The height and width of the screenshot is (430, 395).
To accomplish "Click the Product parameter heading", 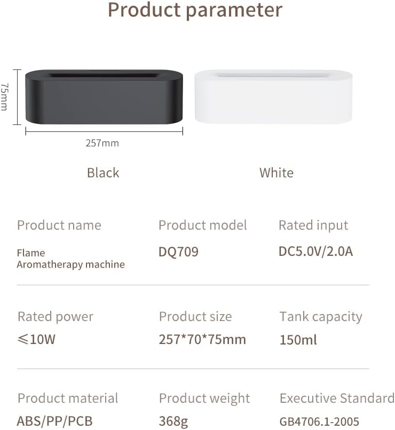I will point(195,11).
